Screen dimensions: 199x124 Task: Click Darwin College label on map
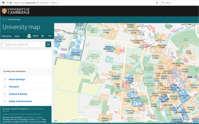pyautogui.click(x=154, y=105)
